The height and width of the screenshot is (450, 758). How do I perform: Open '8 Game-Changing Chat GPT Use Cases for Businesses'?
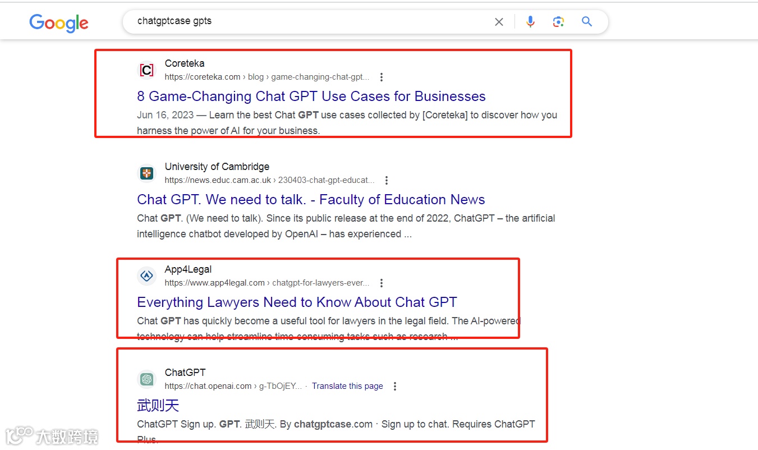pyautogui.click(x=311, y=97)
